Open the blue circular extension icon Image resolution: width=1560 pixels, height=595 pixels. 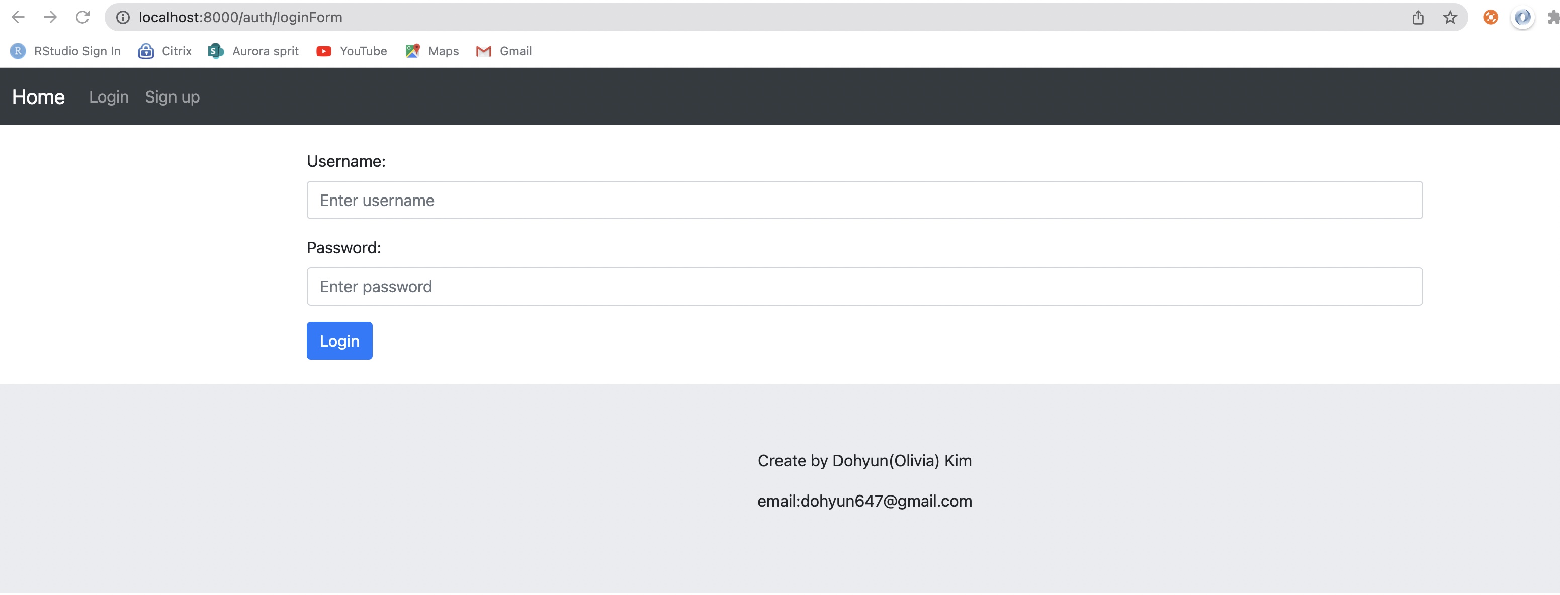click(x=1522, y=18)
